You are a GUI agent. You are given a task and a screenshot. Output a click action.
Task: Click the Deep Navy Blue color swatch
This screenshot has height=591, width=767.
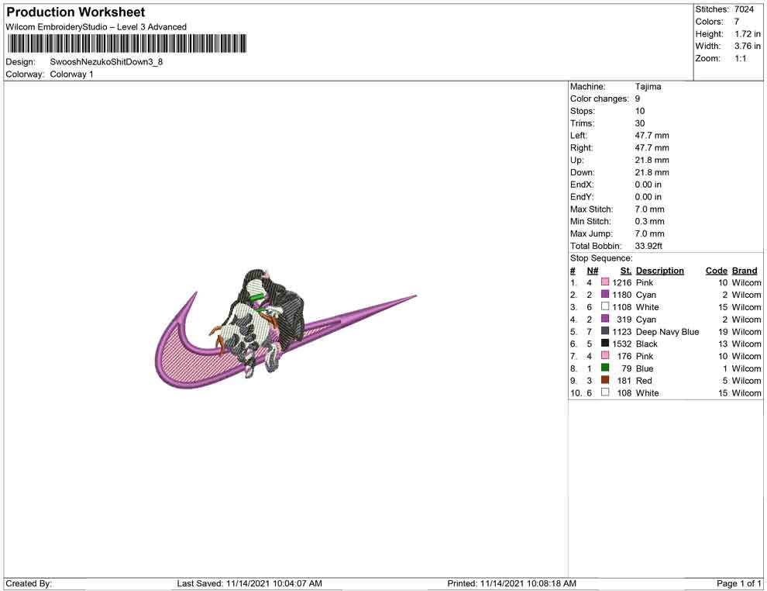click(x=605, y=331)
